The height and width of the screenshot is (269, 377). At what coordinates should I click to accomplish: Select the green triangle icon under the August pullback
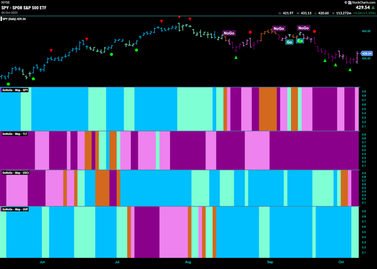tap(236, 57)
